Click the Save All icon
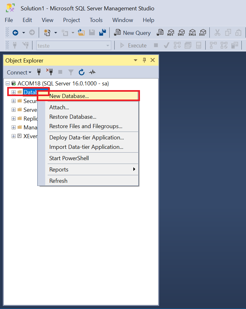 (102, 33)
